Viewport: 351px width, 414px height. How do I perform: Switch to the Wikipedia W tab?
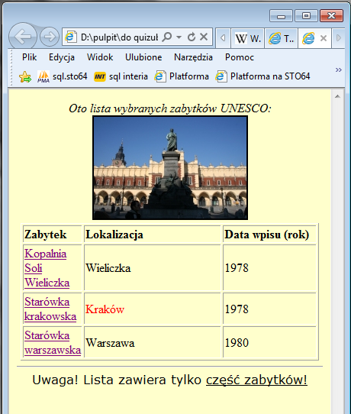coord(247,38)
